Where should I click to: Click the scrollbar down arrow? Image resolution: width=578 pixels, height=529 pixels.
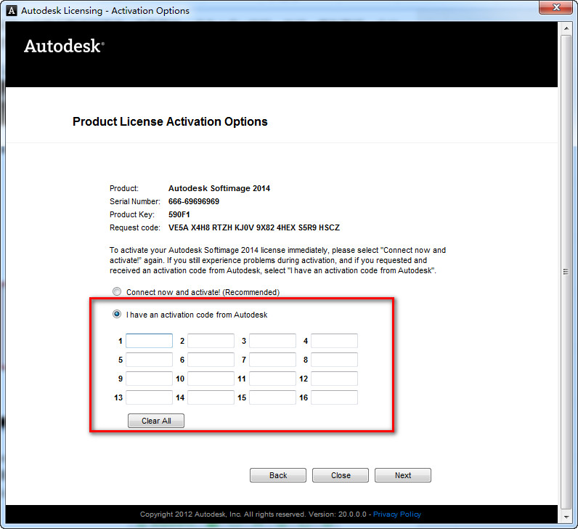click(566, 517)
